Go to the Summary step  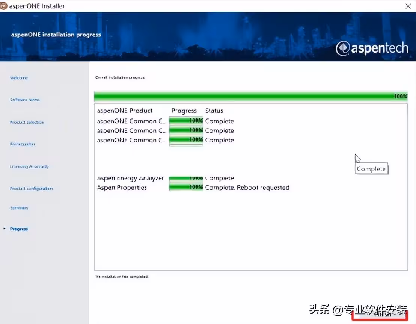coord(19,208)
